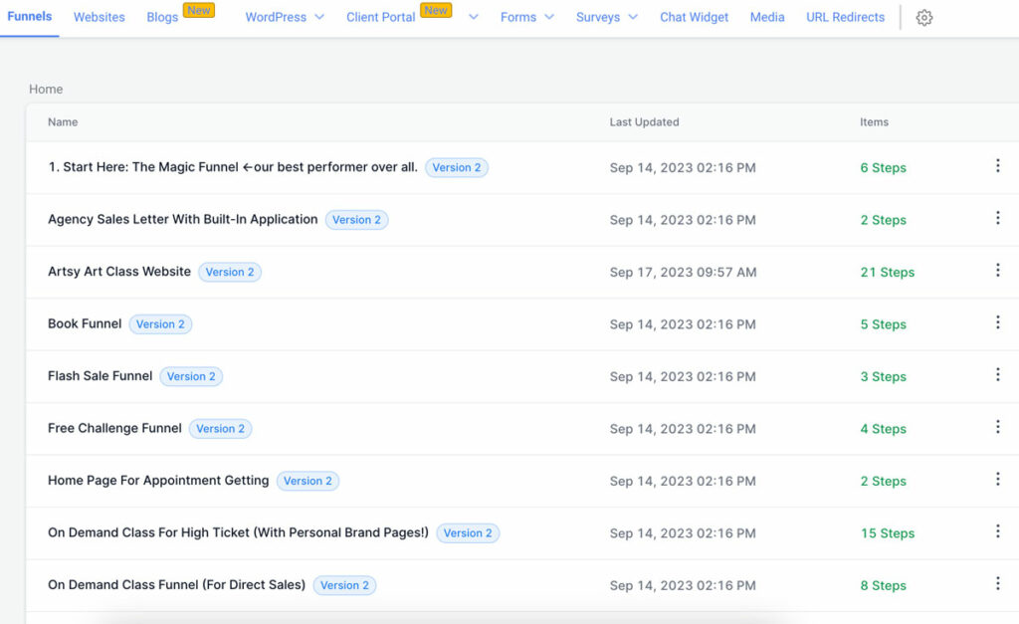The width and height of the screenshot is (1019, 624).
Task: Click '6 Steps' in the Magic Funnel row
Action: [884, 168]
